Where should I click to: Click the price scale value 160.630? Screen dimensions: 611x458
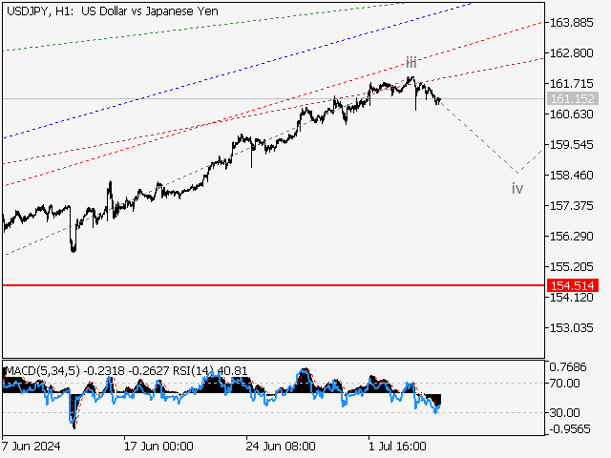click(x=571, y=114)
